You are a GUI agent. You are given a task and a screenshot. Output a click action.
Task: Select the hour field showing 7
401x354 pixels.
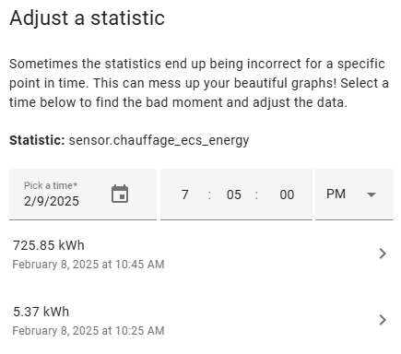point(184,195)
